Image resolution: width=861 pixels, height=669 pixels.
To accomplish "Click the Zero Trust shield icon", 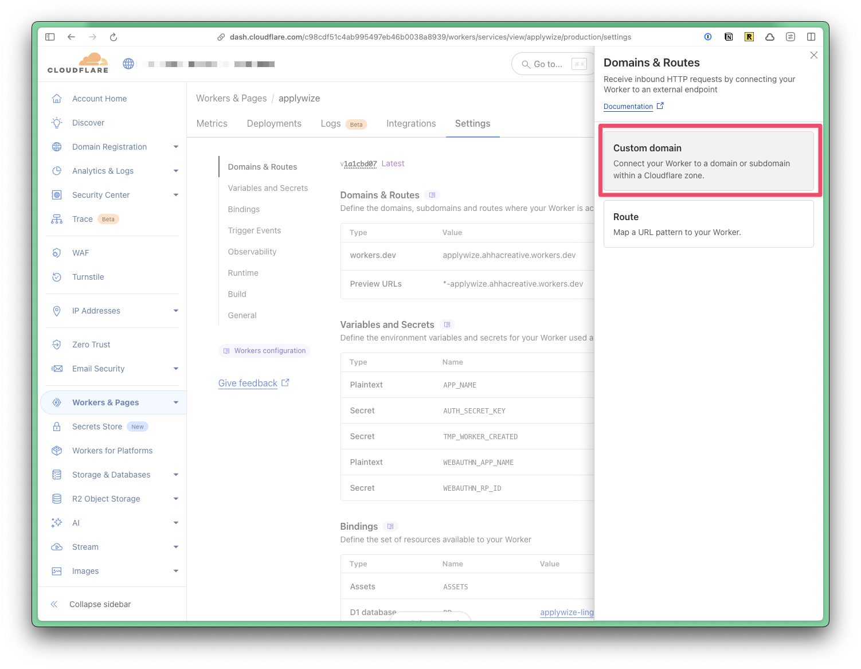I will 57,345.
